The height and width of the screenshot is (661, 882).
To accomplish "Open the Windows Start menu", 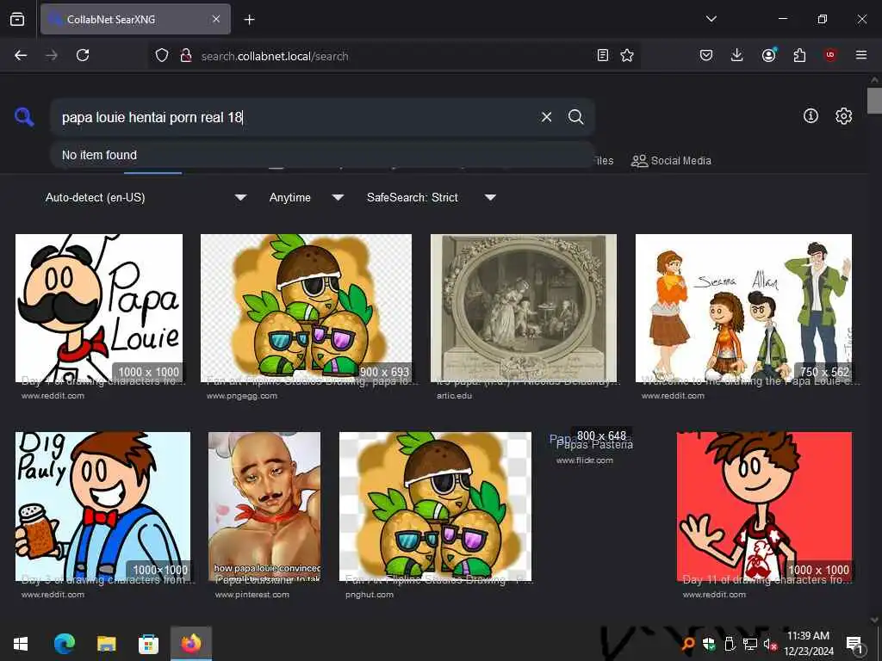I will click(x=21, y=644).
